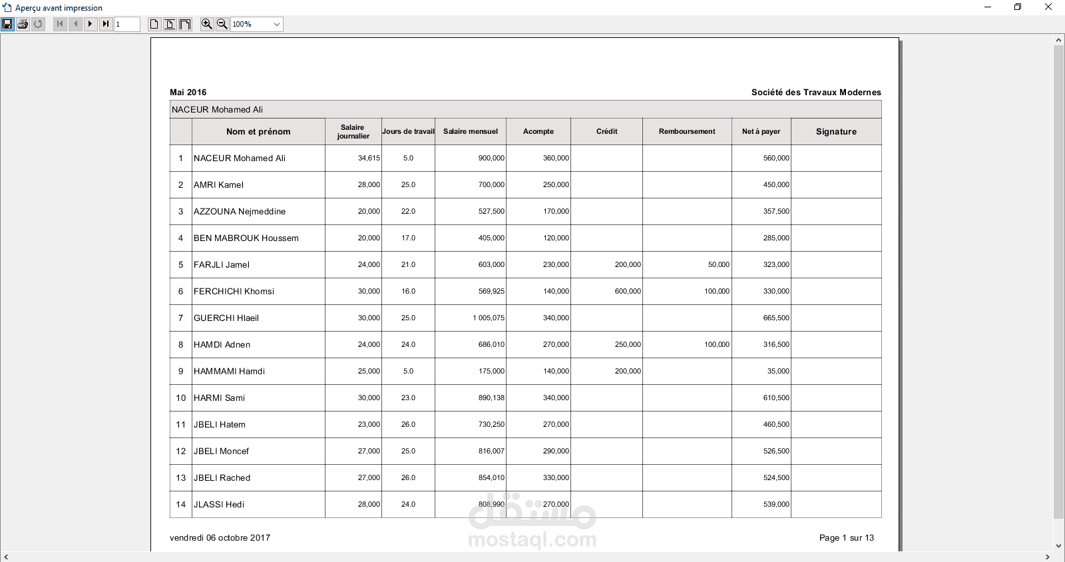Click the 'Mai 2016' report heading
This screenshot has height=562, width=1065.
pyautogui.click(x=188, y=92)
